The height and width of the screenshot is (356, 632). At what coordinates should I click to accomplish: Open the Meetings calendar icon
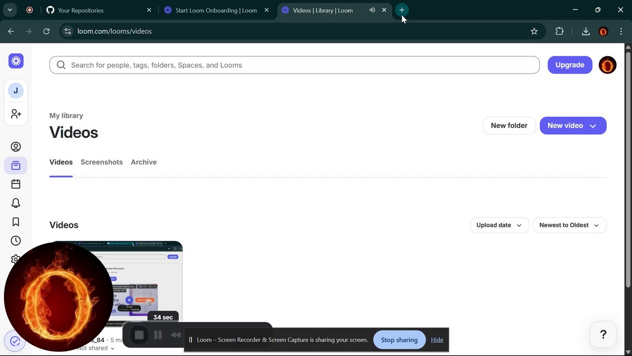[x=16, y=184]
